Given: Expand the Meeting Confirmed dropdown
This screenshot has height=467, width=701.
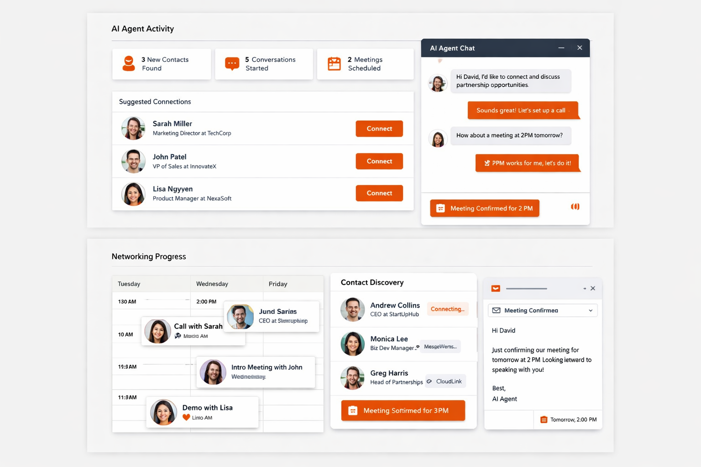Looking at the screenshot, I should point(591,311).
